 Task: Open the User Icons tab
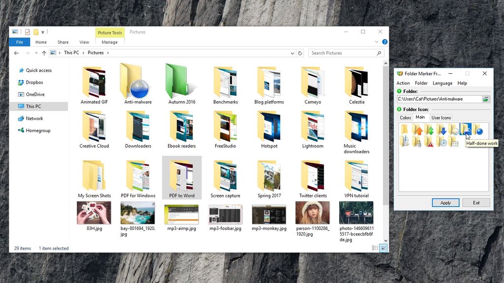coord(441,117)
